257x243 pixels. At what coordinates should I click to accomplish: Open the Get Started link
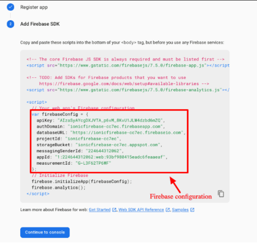click(x=100, y=210)
